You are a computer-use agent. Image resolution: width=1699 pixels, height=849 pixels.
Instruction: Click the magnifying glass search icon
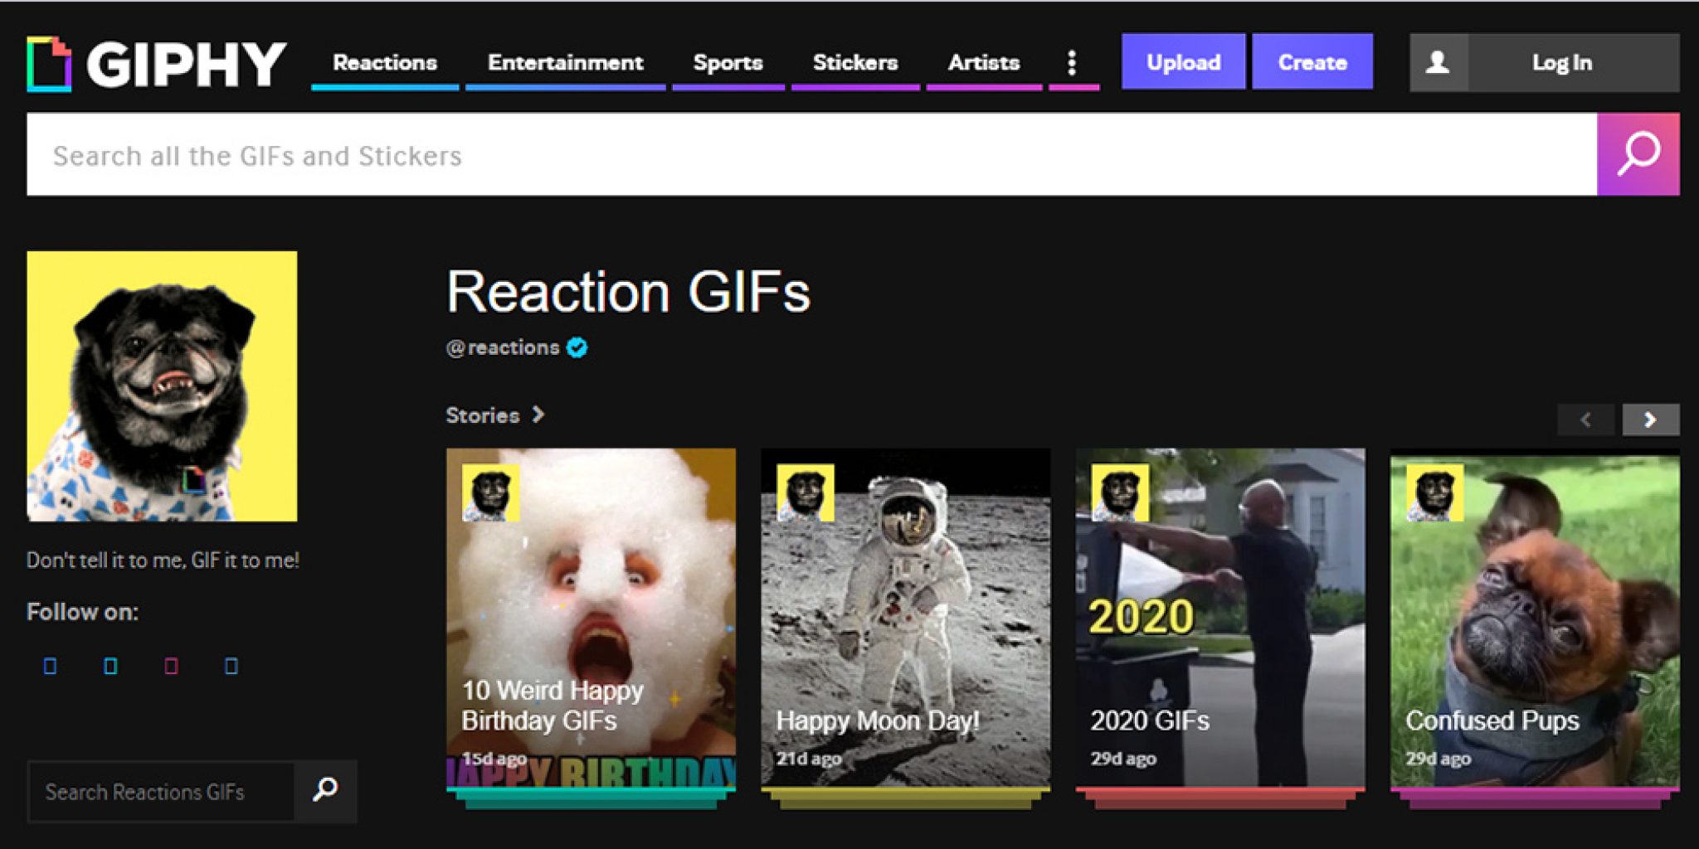pyautogui.click(x=1638, y=153)
